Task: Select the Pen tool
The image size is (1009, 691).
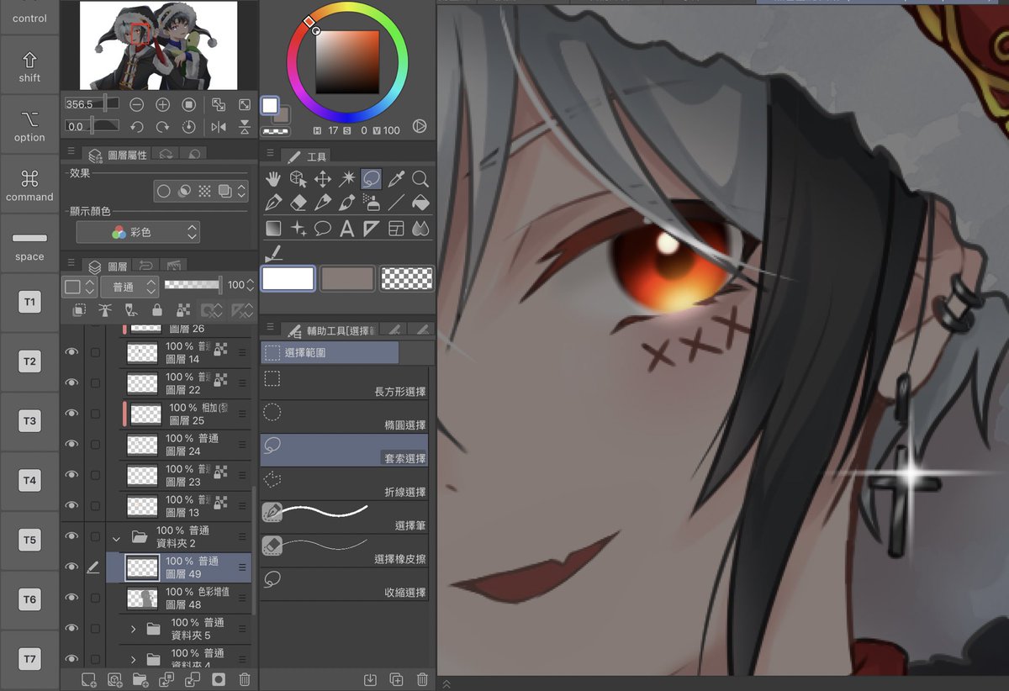Action: point(272,203)
